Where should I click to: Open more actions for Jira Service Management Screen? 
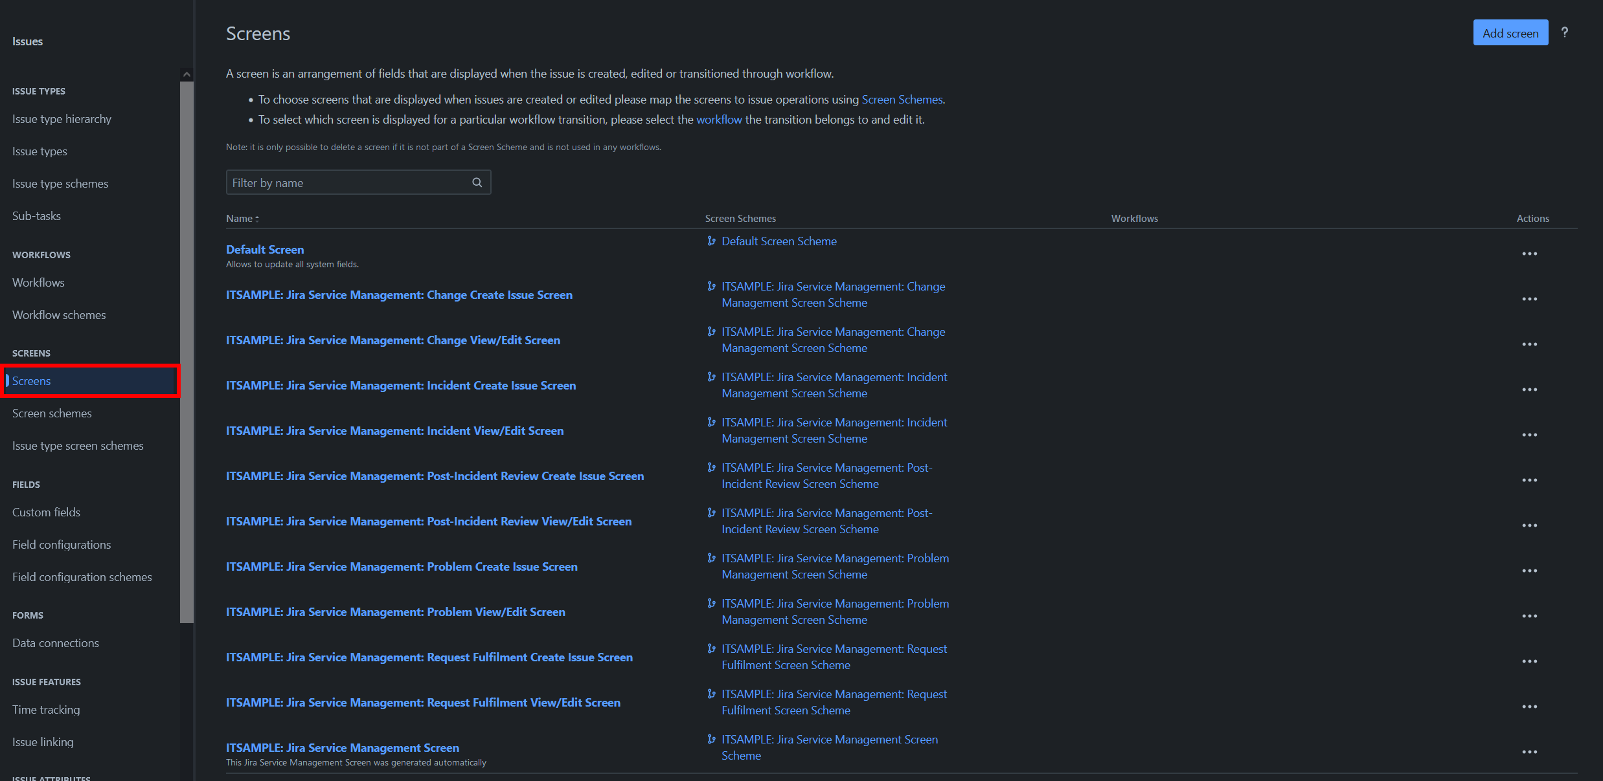(1529, 752)
